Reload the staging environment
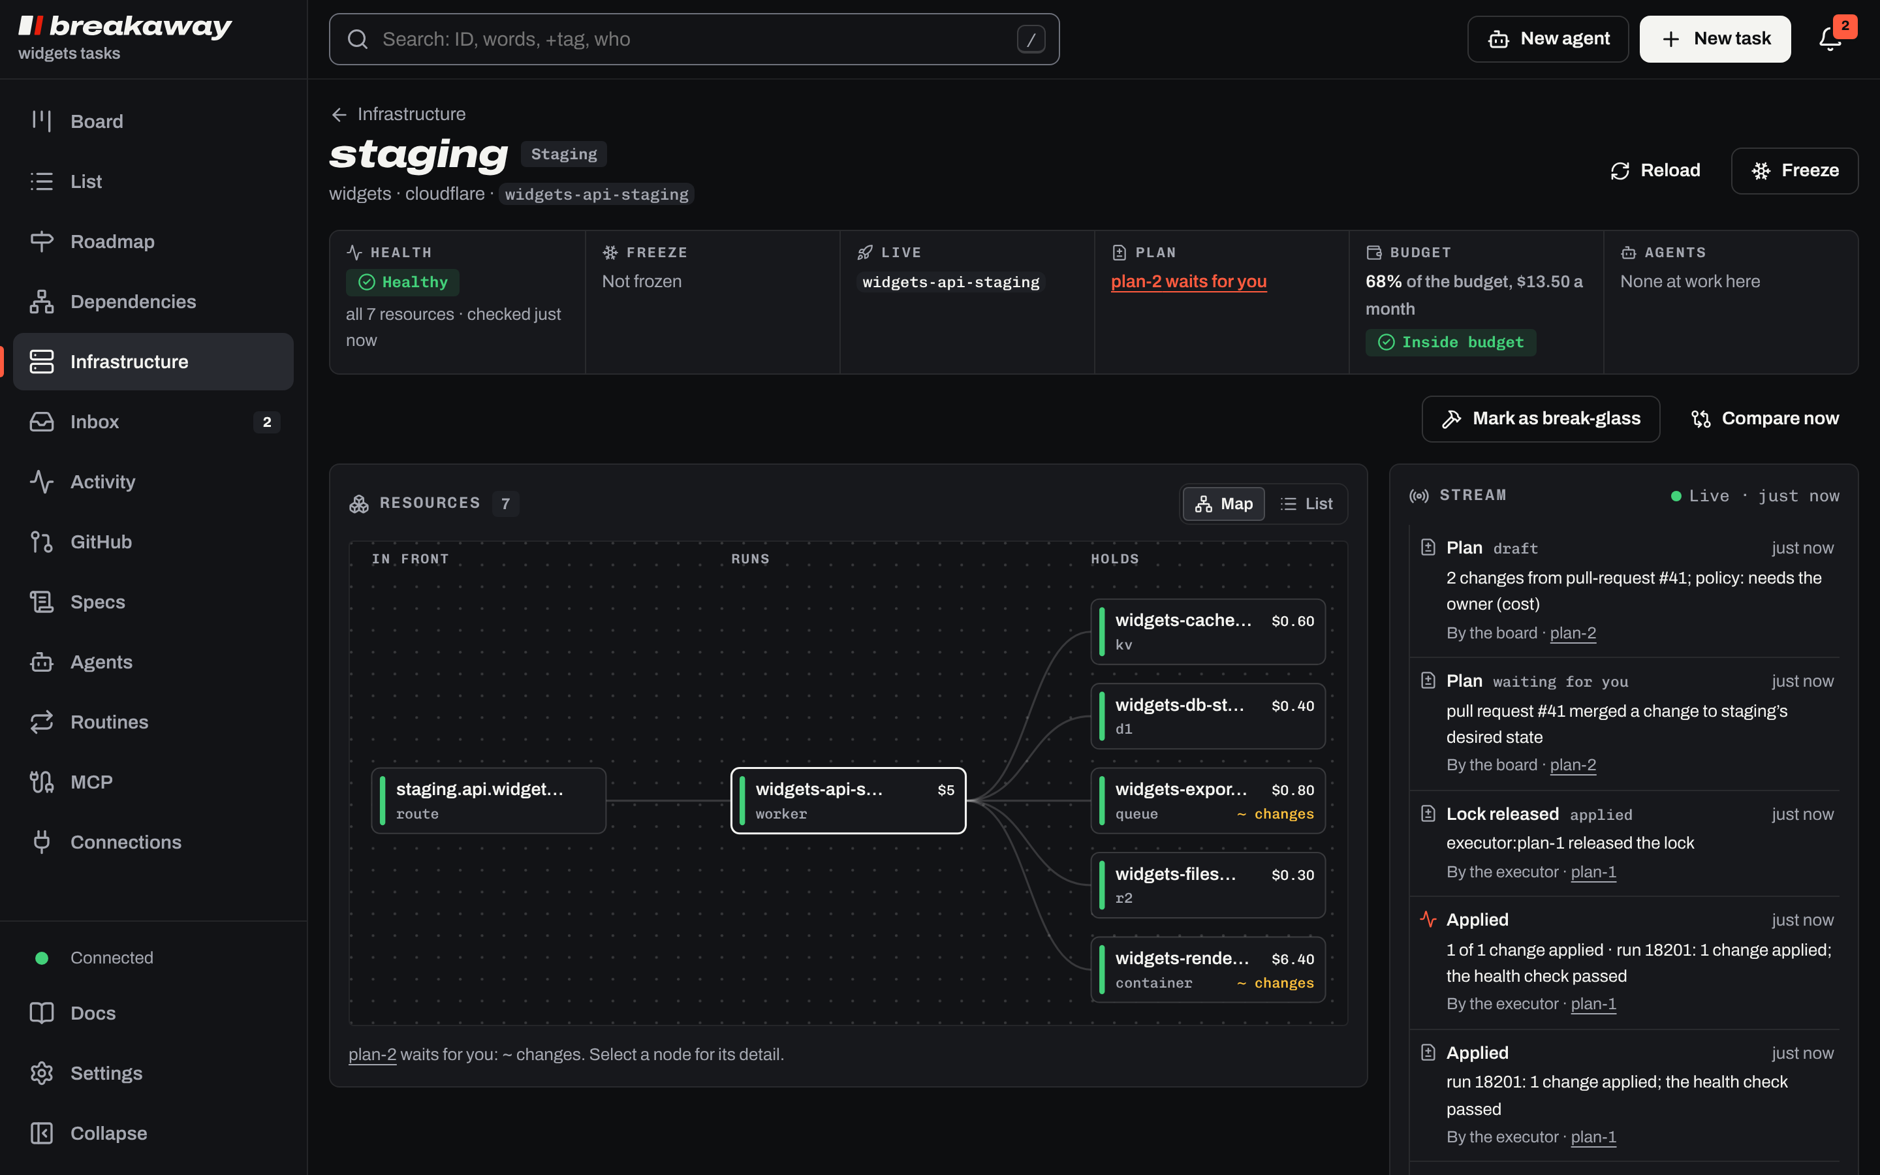This screenshot has height=1175, width=1880. (x=1655, y=170)
